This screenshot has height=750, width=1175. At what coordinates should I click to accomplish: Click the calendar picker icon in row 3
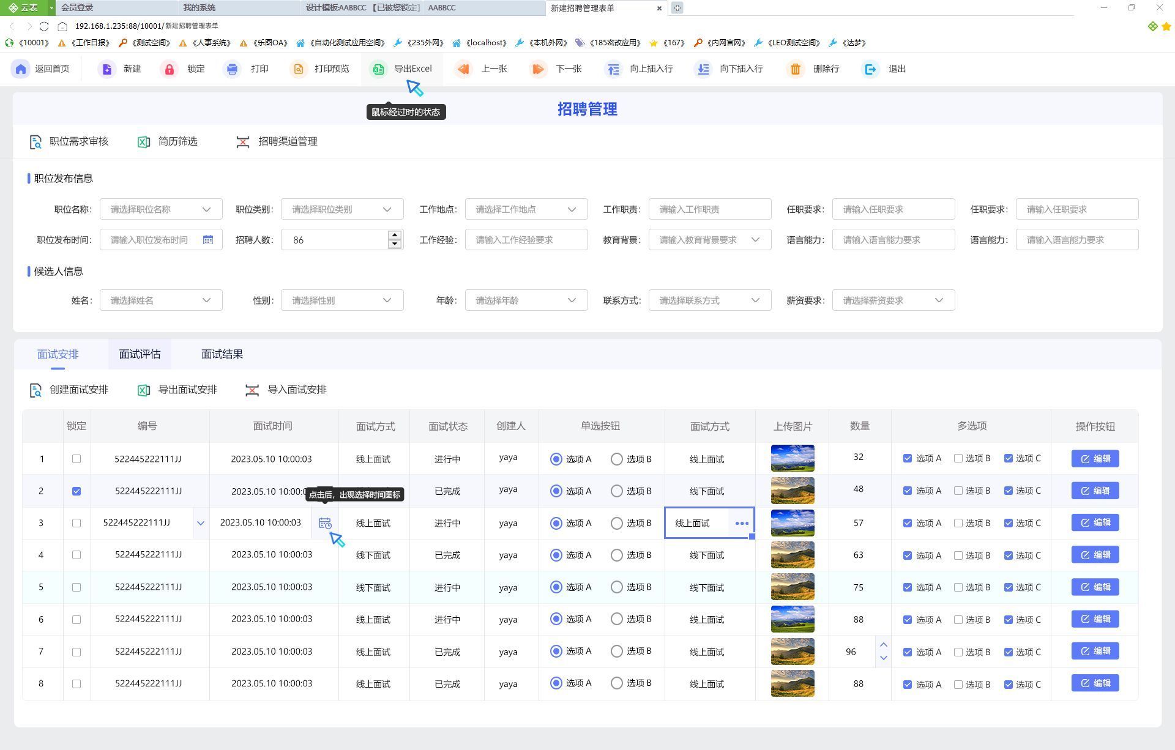(325, 523)
